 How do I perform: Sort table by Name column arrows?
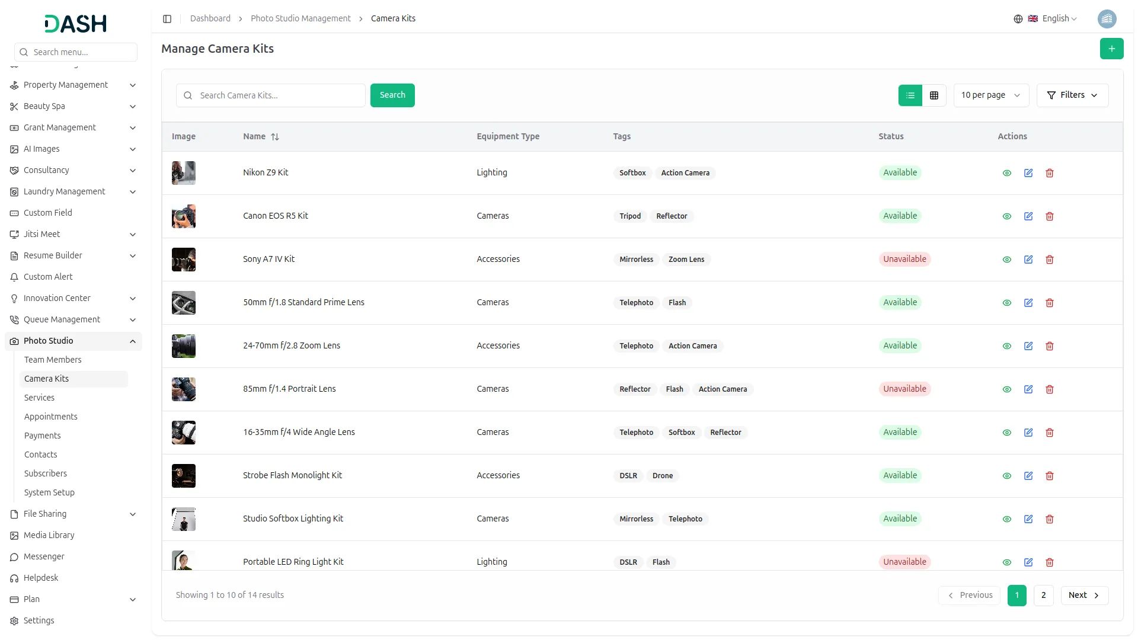click(275, 137)
